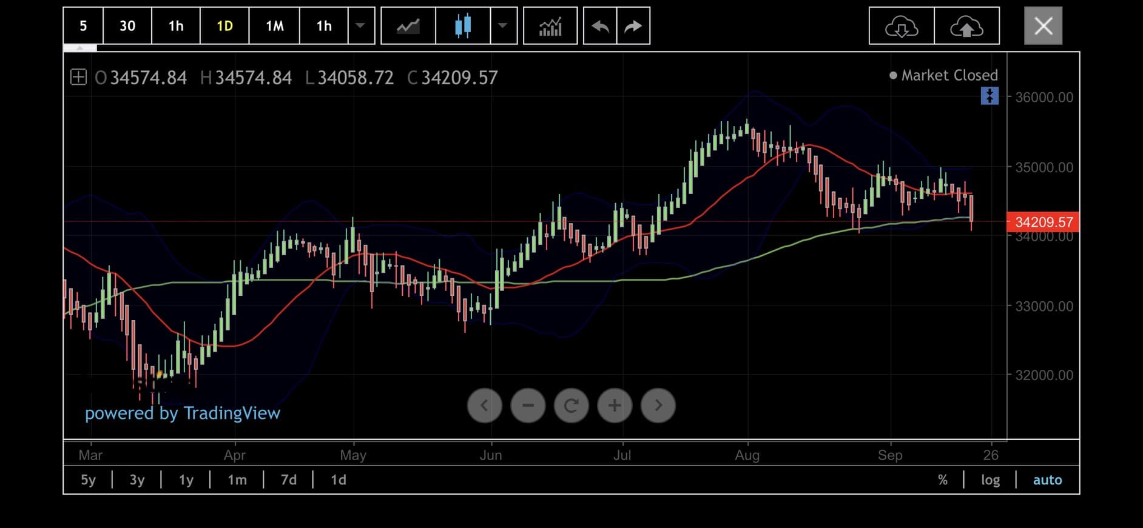The width and height of the screenshot is (1143, 528).
Task: Select the line chart style icon
Action: (408, 26)
